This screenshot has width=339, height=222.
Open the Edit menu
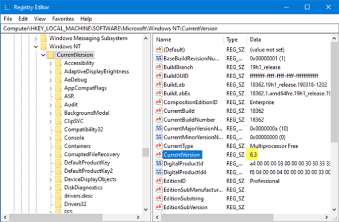pos(23,19)
